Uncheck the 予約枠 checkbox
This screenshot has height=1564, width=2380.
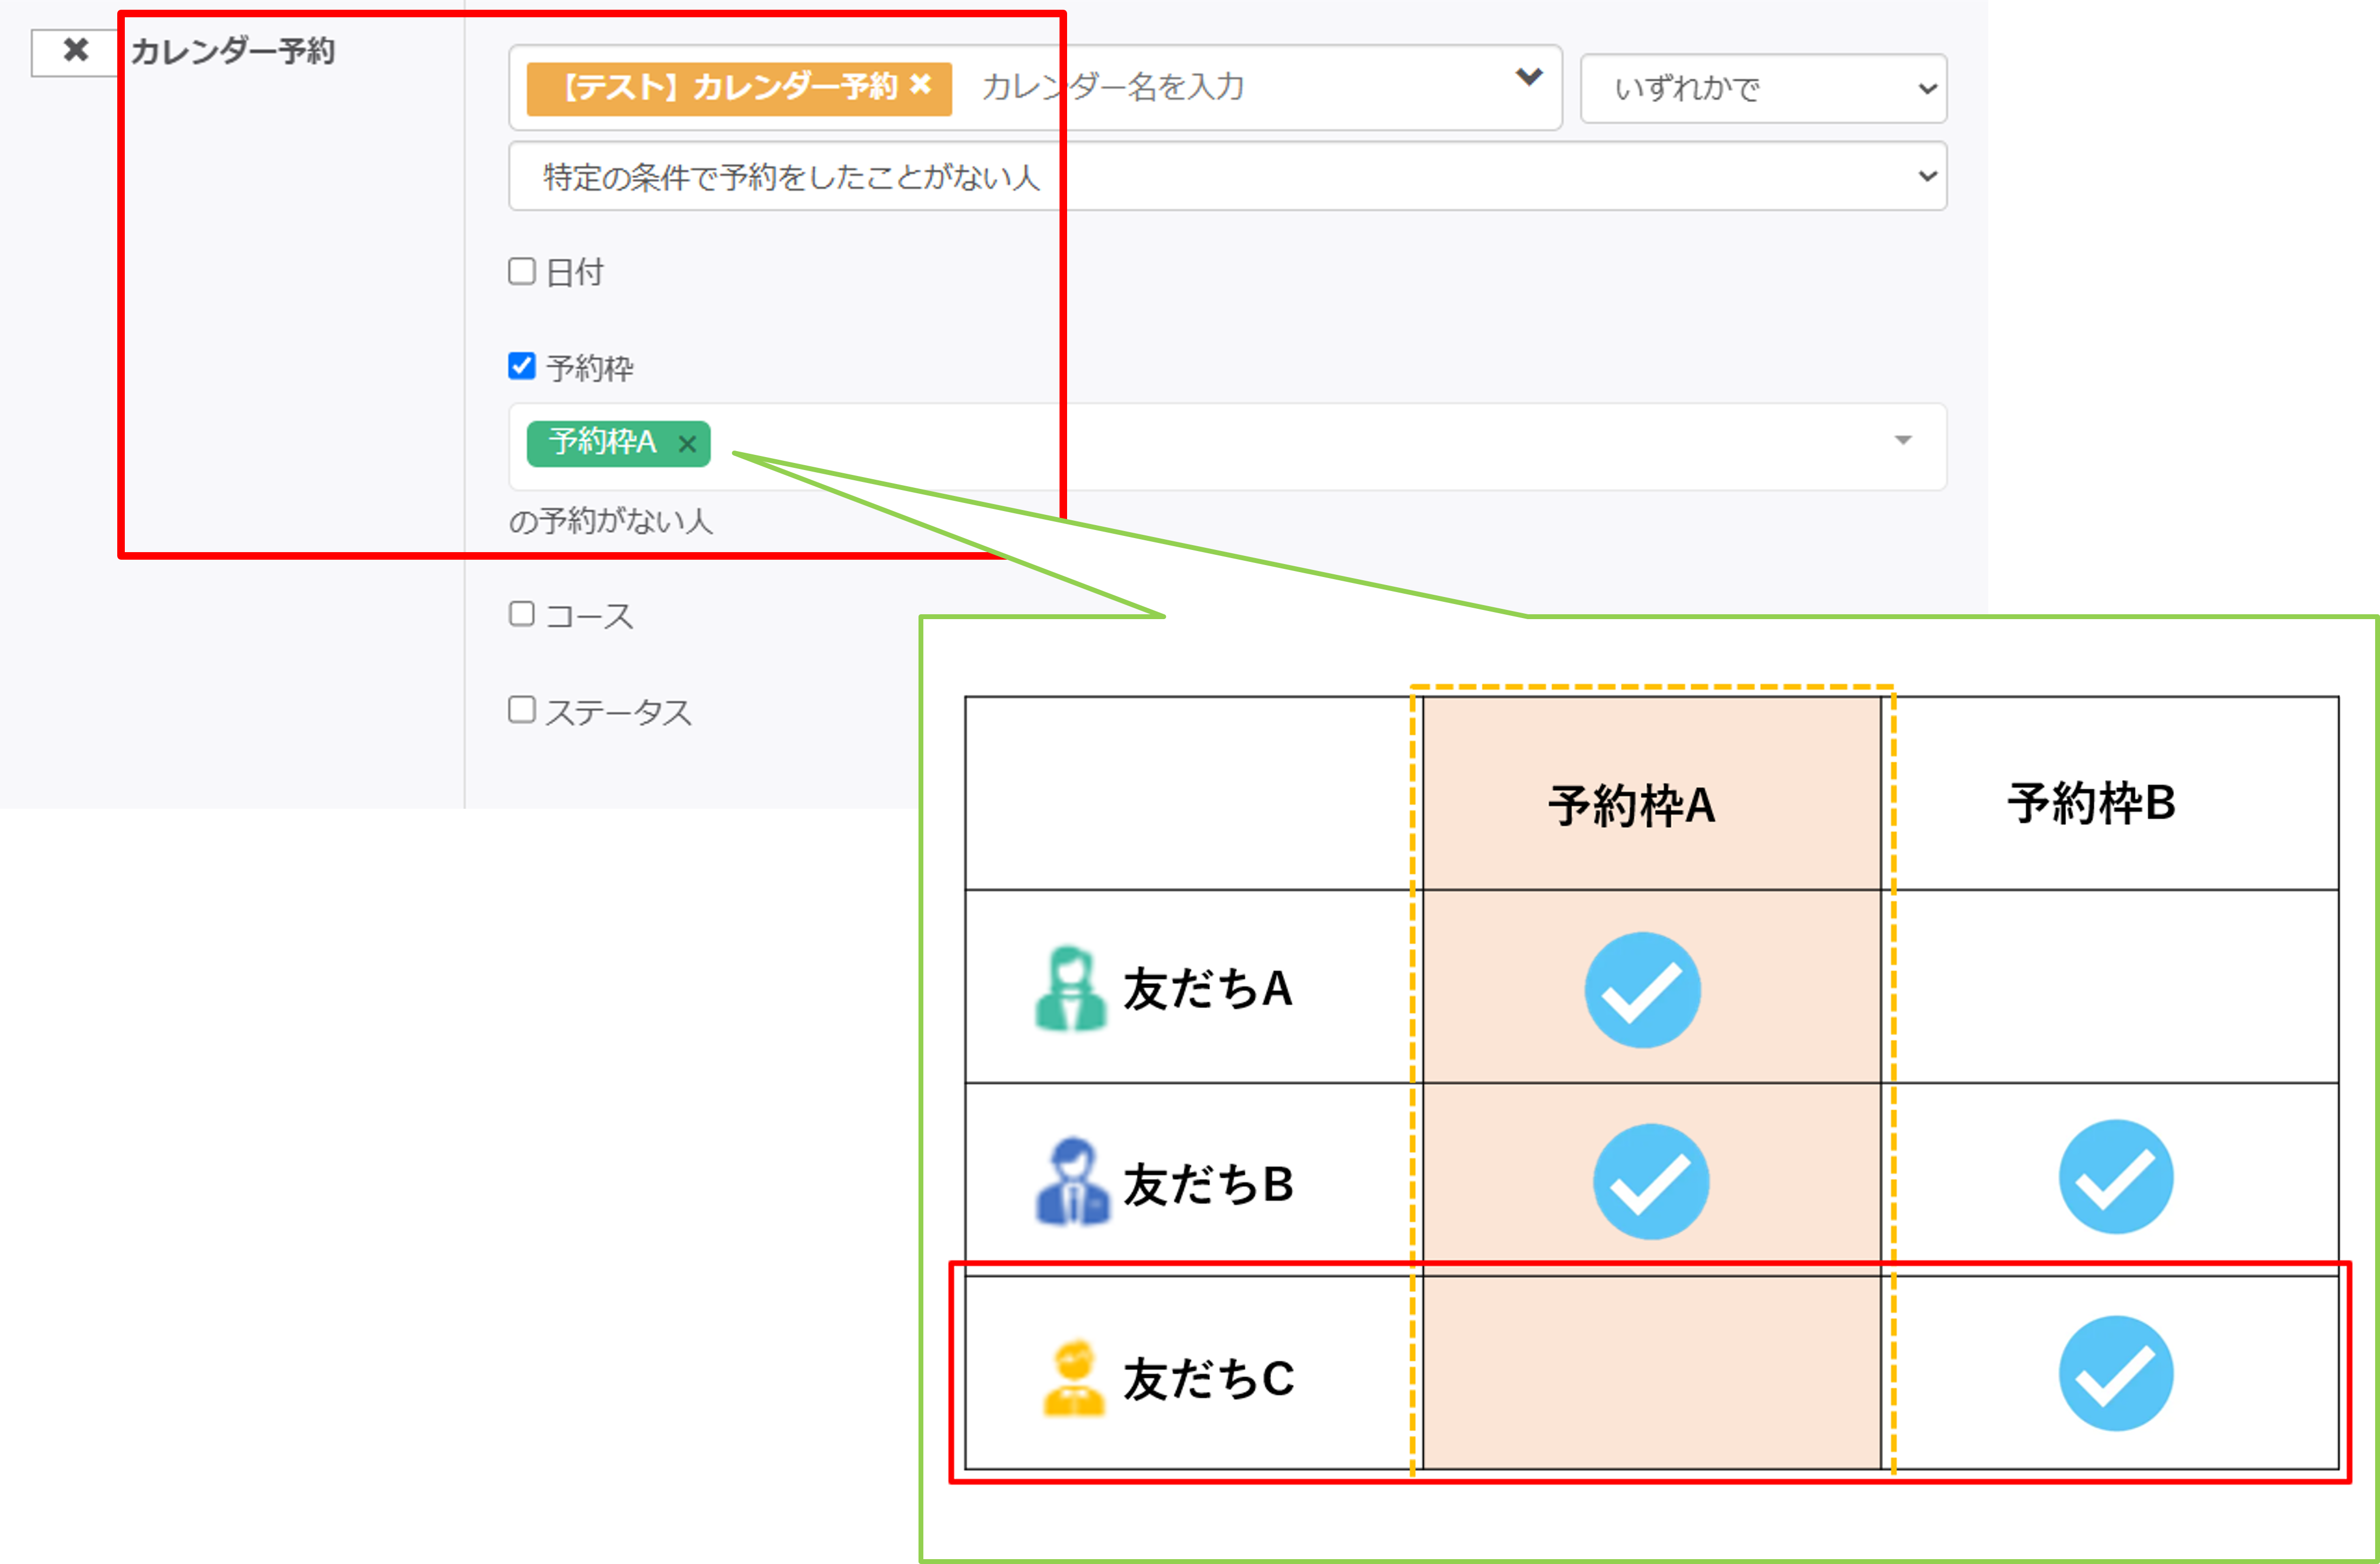click(x=522, y=366)
